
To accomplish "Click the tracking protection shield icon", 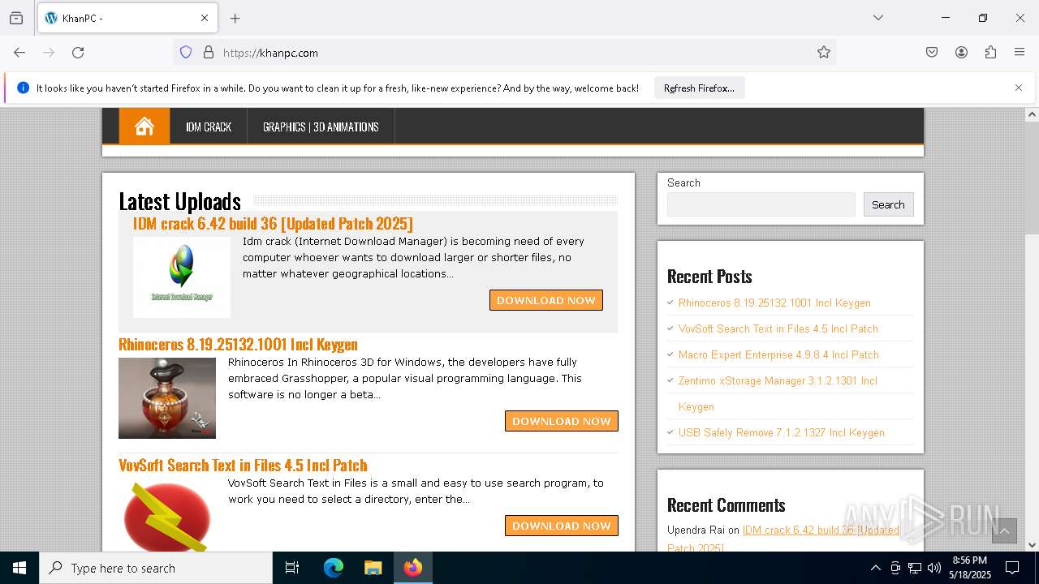I will (x=186, y=52).
